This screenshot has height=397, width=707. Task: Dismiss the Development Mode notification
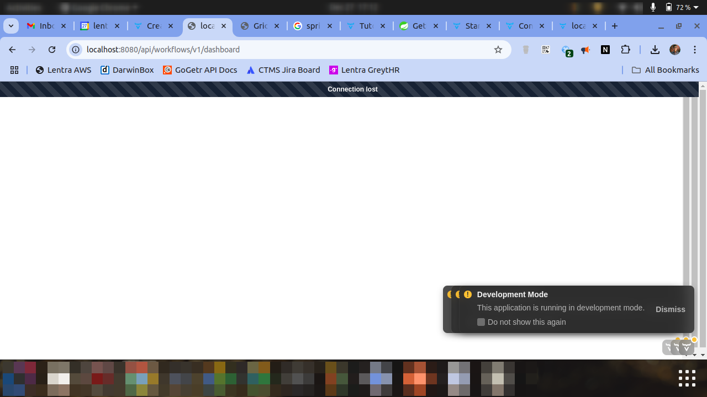click(x=670, y=309)
